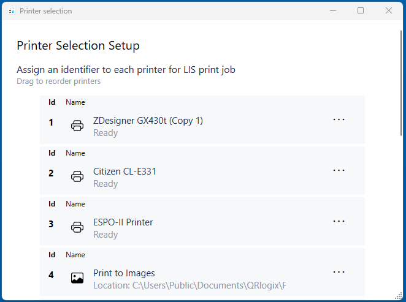Click Id number 4 of Print to Images

52,275
